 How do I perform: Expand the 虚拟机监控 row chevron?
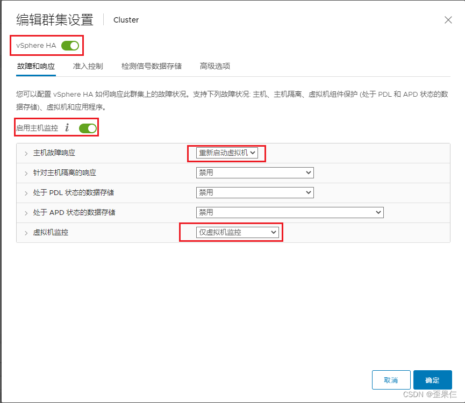pos(26,233)
